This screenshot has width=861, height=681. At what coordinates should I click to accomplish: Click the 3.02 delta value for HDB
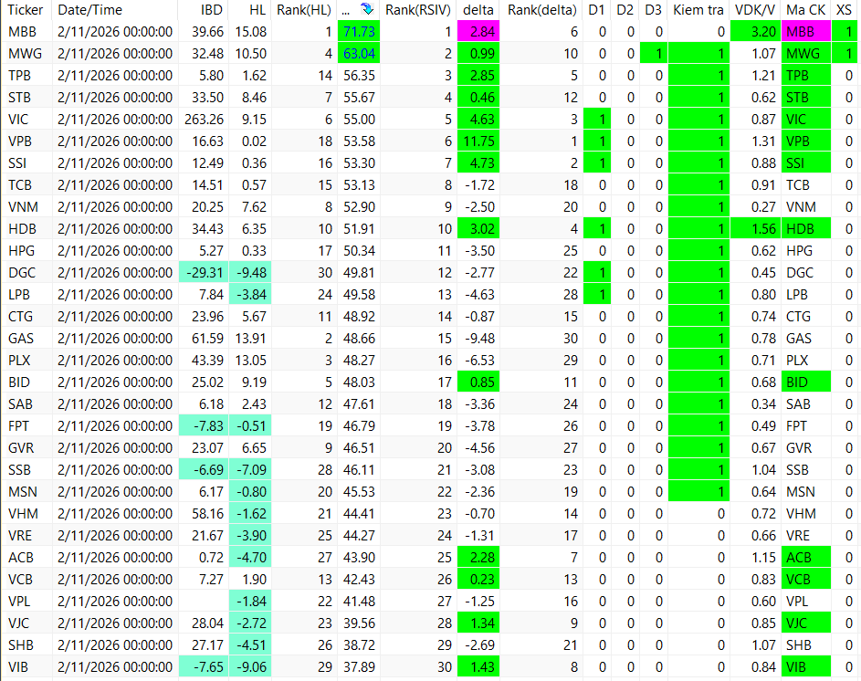pos(478,228)
